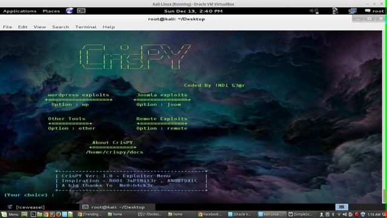
Task: Open the root user menu in Kali panel
Action: click(x=374, y=11)
